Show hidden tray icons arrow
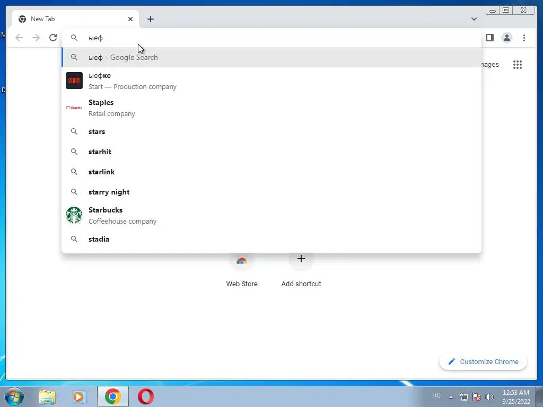 (451, 397)
